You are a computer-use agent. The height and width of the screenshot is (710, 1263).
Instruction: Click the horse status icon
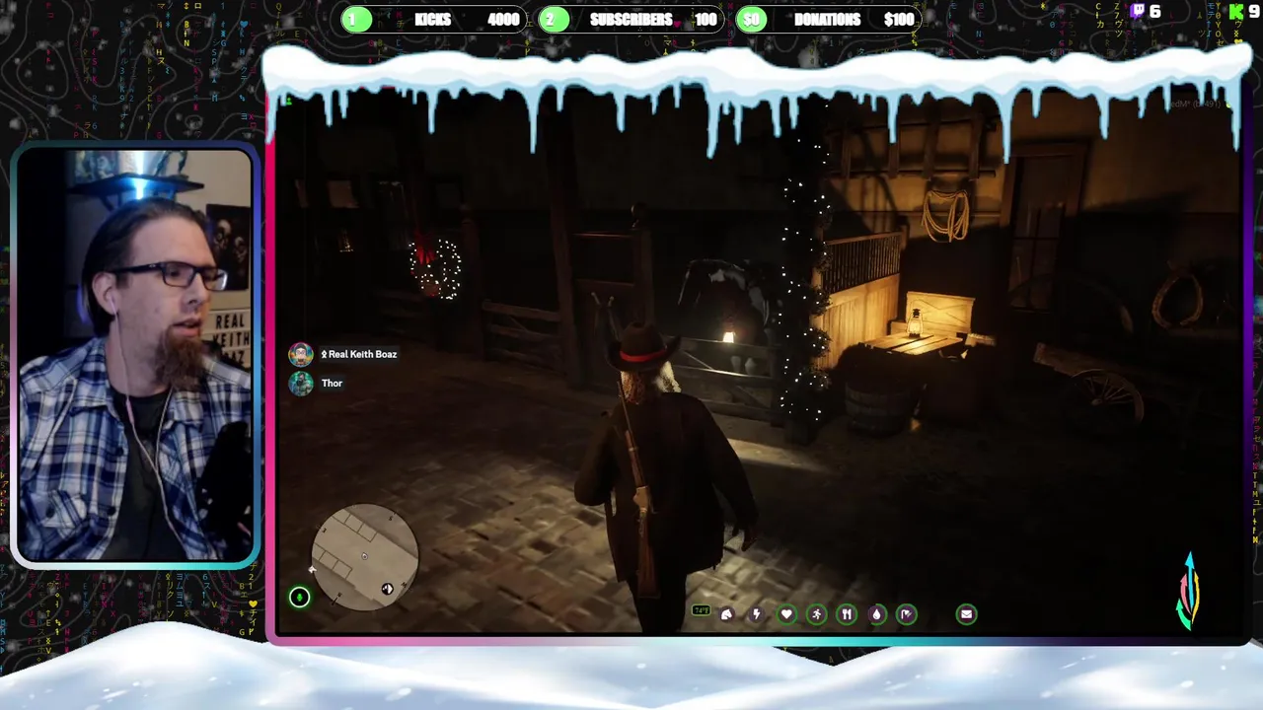pyautogui.click(x=727, y=614)
